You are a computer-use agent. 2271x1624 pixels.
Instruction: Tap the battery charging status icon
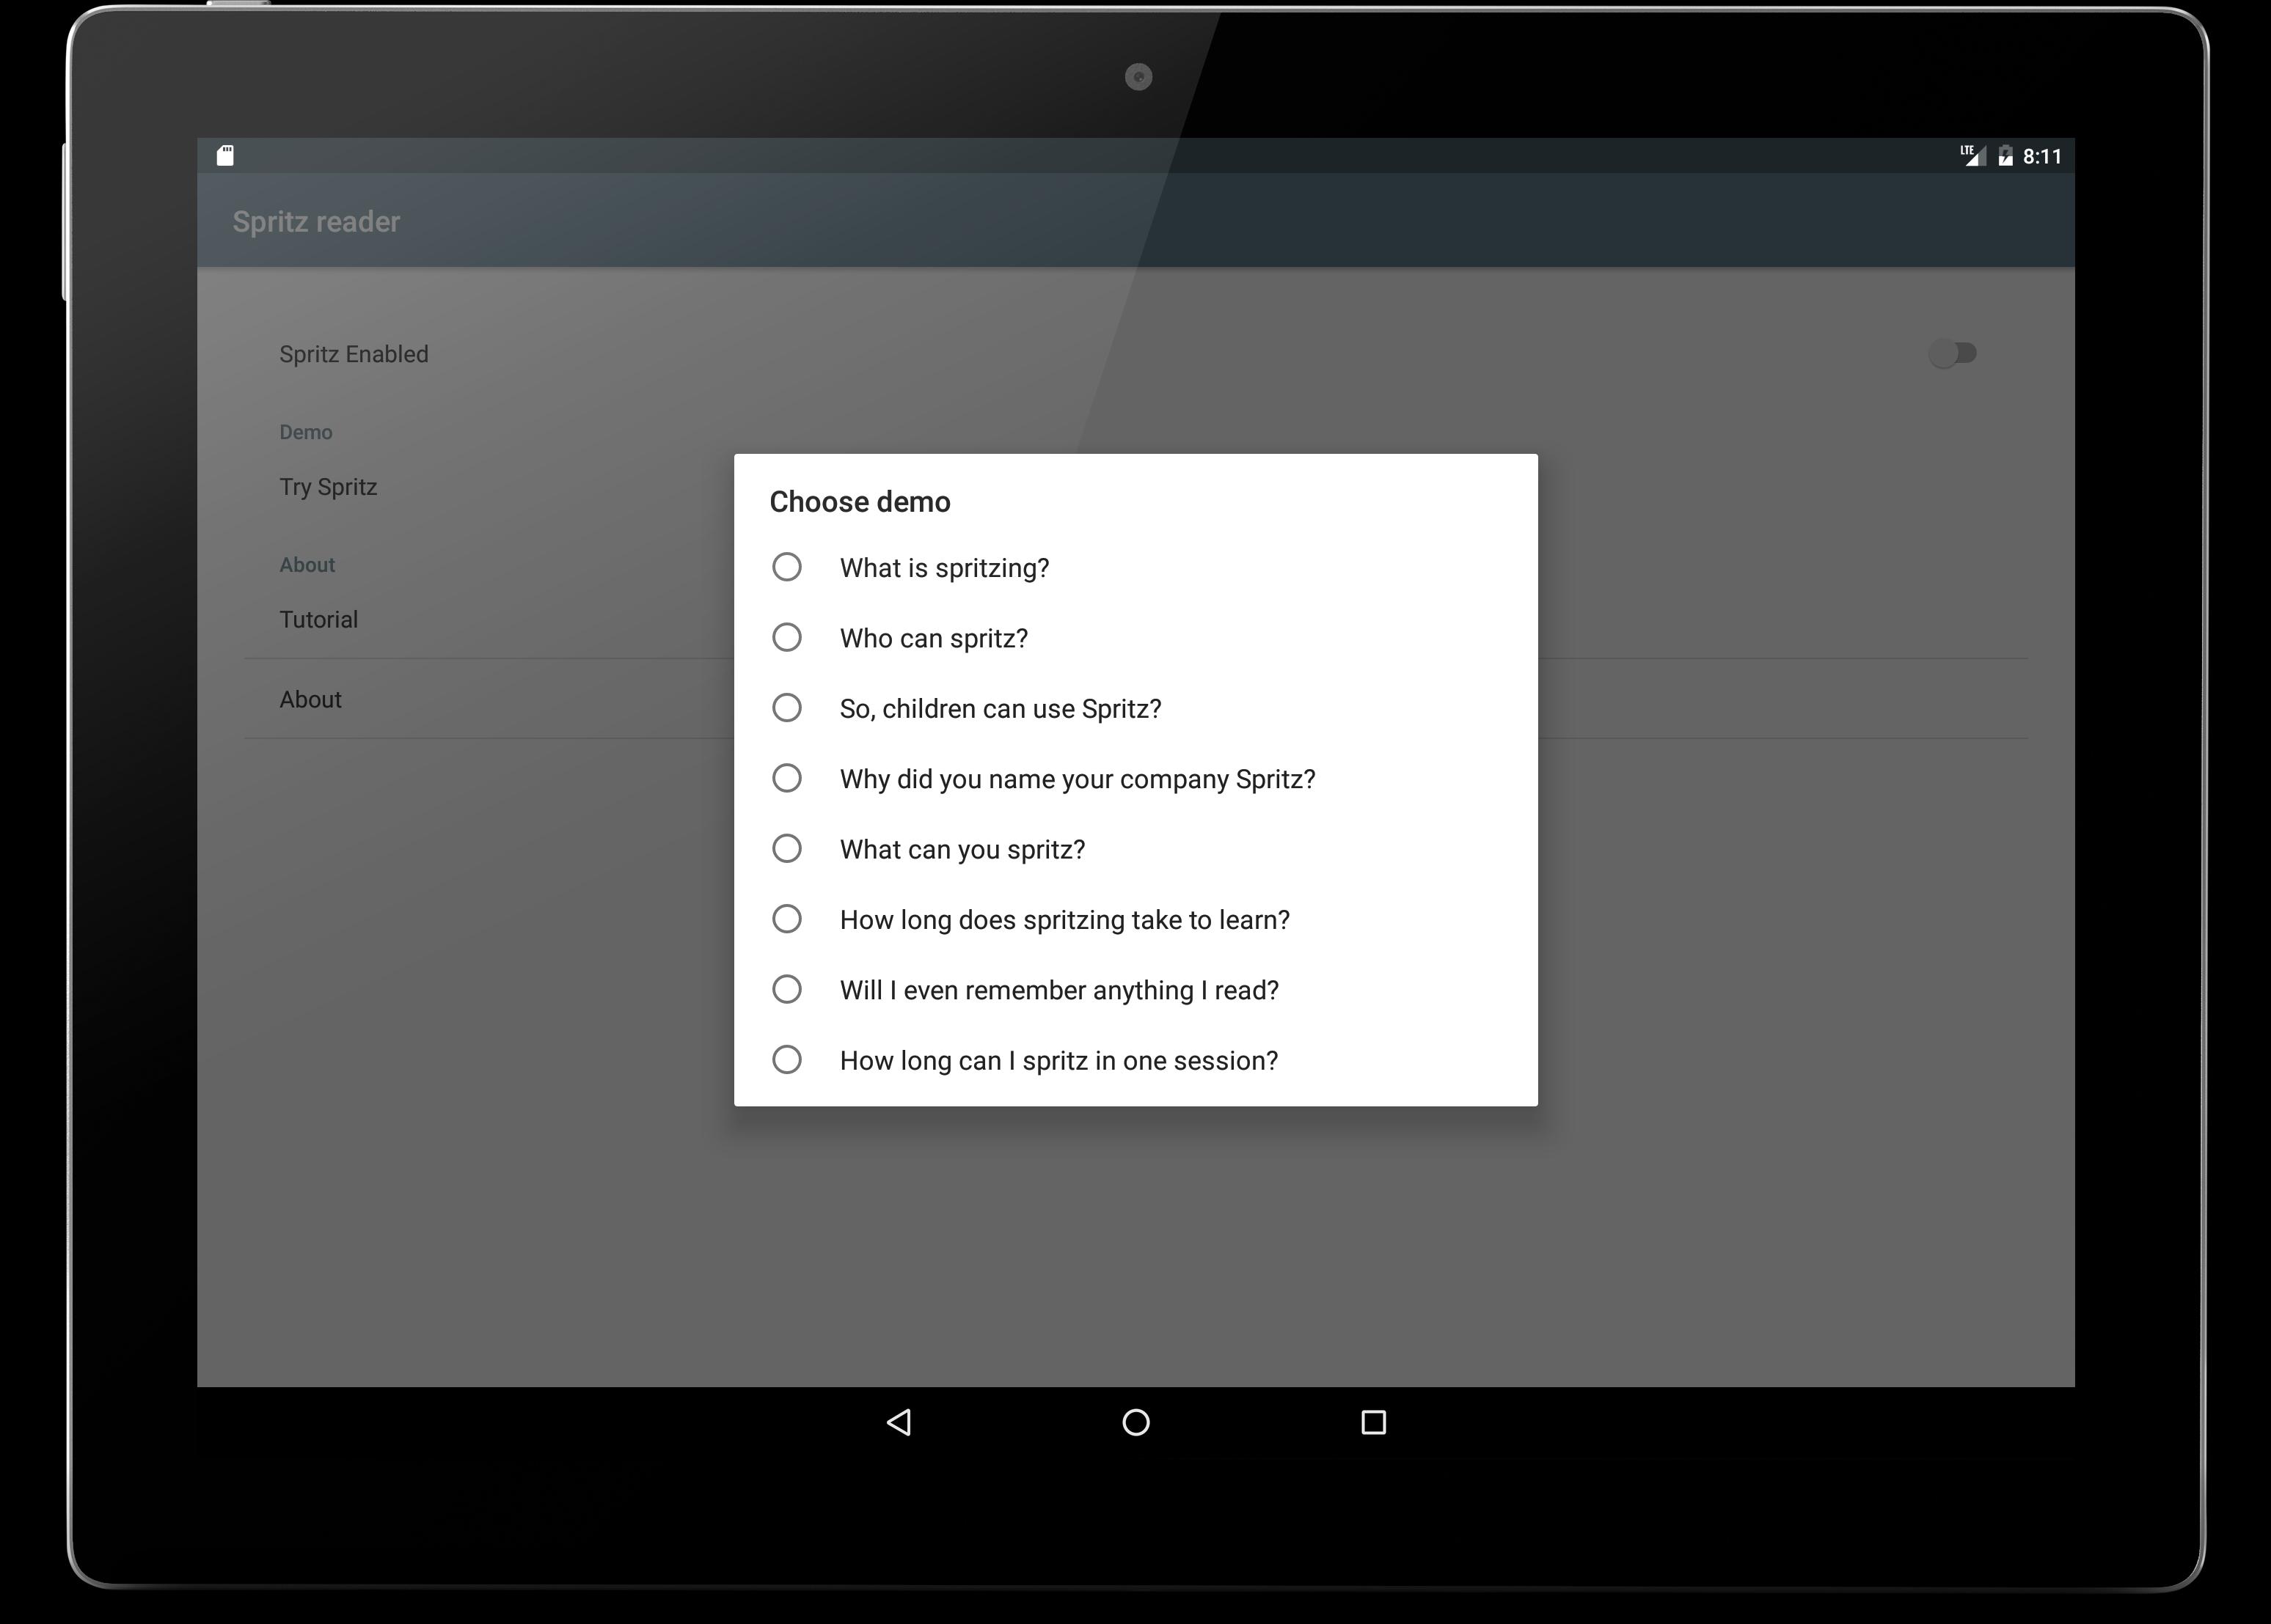click(2005, 155)
